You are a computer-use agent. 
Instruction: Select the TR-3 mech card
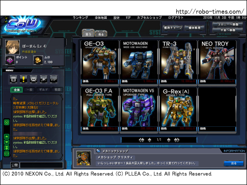[178, 63]
